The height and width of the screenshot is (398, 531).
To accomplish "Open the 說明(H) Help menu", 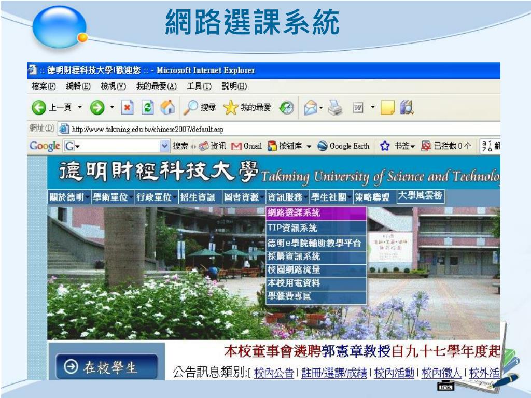I will tap(234, 87).
